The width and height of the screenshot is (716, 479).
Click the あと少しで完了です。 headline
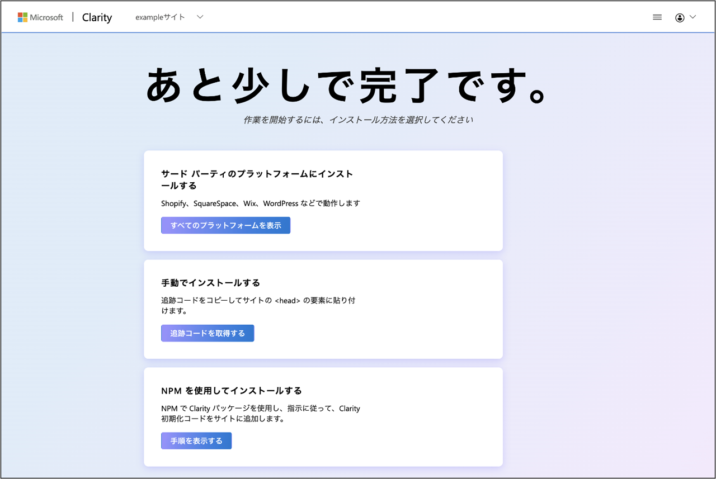346,86
